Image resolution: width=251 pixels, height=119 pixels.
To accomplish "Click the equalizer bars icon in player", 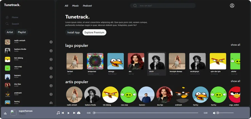I will (5, 113).
